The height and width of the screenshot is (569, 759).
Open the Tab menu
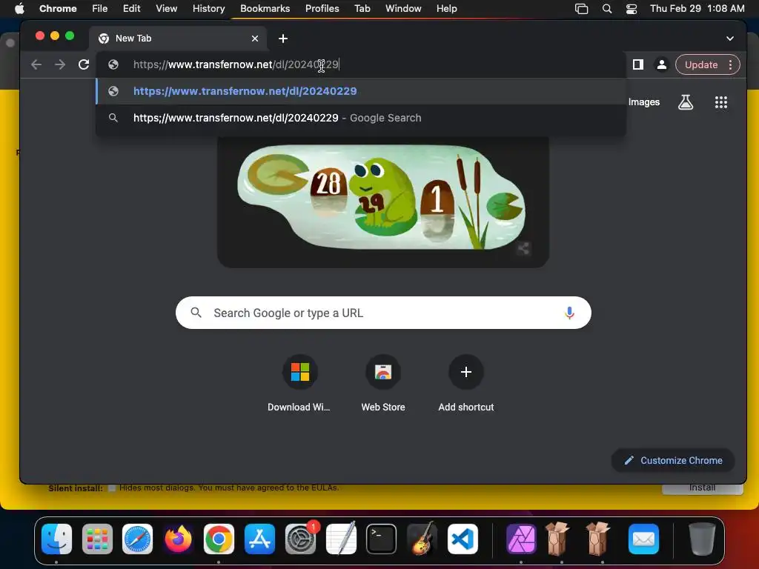tap(362, 8)
